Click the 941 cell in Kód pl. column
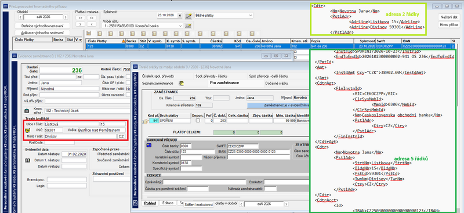Viewport: 464px width, 213px height. point(154,121)
